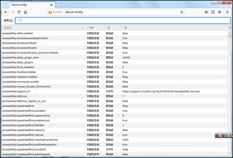Click the forward navigation arrow
Screen dimensions: 233x158
(x=12, y=12)
